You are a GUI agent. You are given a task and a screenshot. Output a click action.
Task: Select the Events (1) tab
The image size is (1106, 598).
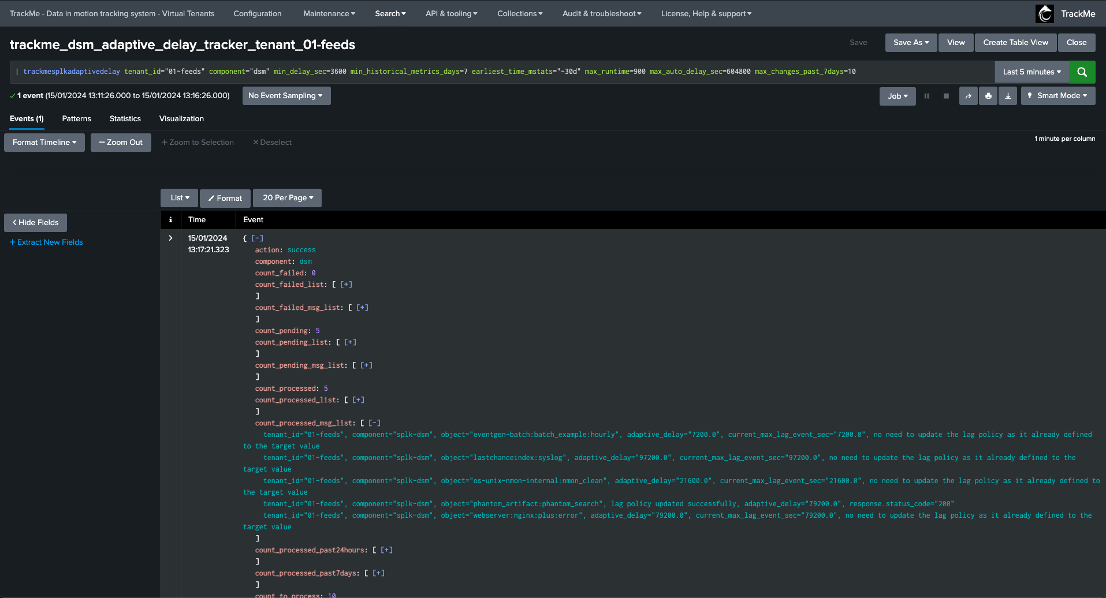[x=27, y=119]
